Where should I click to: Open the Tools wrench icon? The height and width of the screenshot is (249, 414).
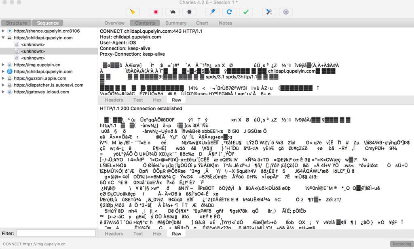[x=269, y=12]
